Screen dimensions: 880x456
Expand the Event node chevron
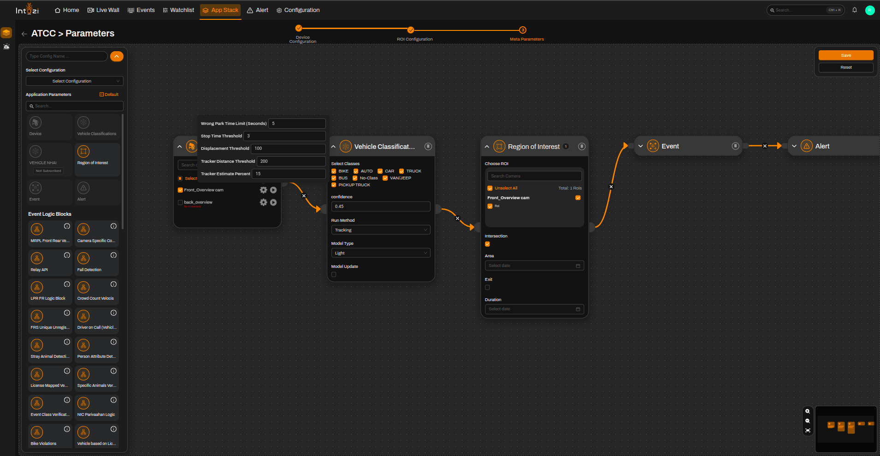[640, 146]
